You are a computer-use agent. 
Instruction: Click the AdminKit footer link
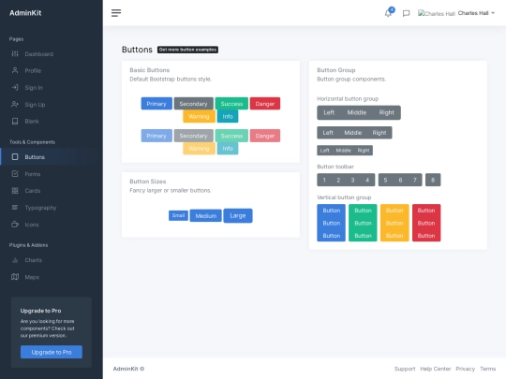[126, 369]
